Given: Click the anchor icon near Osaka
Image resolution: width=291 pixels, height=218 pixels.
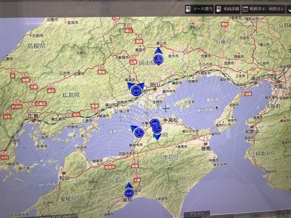Looking at the screenshot, I should pyautogui.click(x=267, y=87).
